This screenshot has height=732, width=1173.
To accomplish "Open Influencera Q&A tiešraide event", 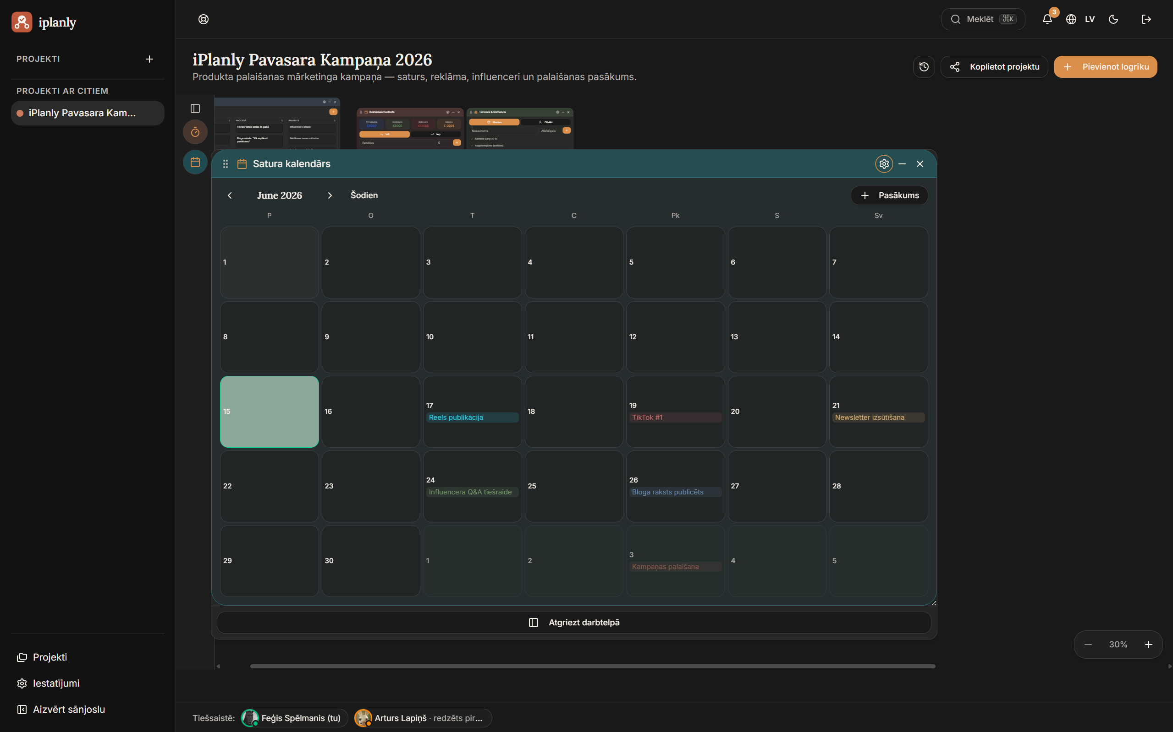I will (x=472, y=492).
